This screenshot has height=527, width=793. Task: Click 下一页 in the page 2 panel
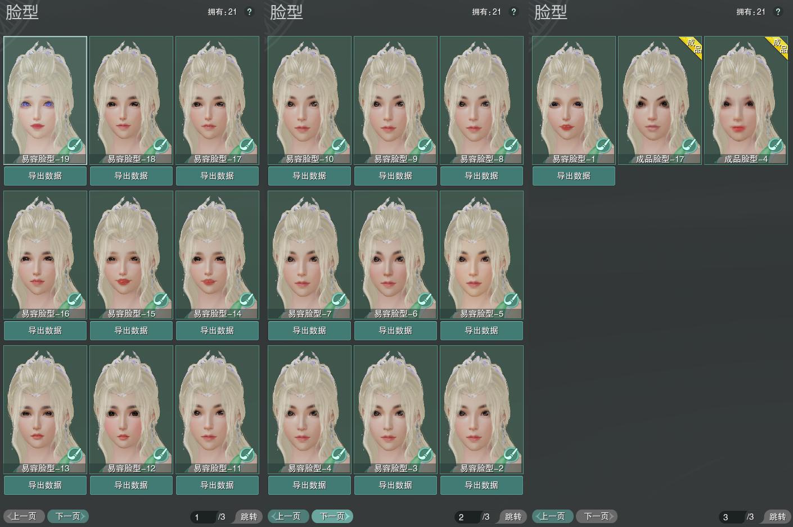[332, 516]
